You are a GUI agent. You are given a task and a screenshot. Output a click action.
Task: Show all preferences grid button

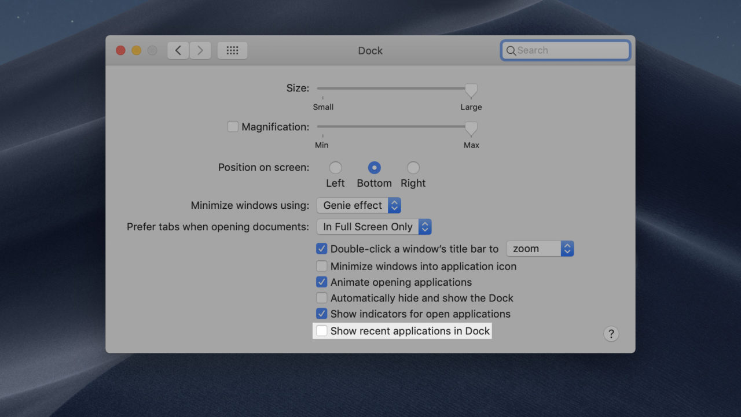click(x=232, y=50)
